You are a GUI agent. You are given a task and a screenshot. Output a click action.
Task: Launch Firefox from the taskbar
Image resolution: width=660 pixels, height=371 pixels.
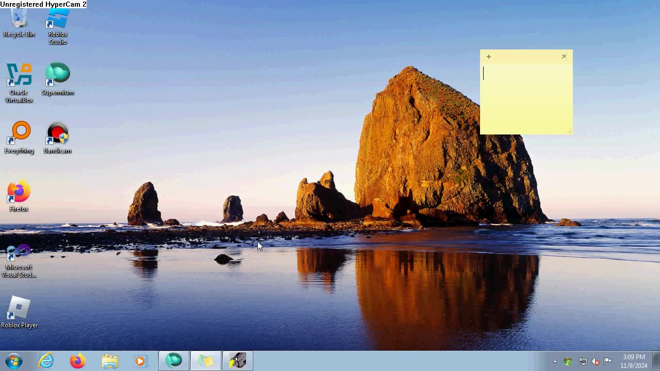coord(78,361)
